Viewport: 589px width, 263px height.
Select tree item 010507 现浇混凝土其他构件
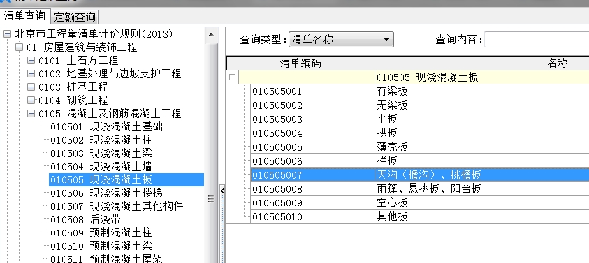pos(117,206)
